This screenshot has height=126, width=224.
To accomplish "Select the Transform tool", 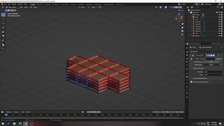I will [x=3, y=36].
